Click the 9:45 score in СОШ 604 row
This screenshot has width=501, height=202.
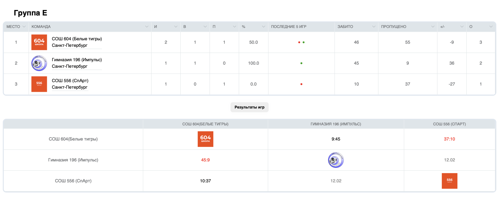point(336,139)
